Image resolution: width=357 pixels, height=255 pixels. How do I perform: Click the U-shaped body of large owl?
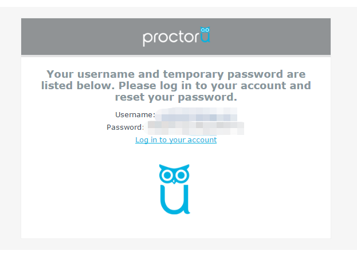click(175, 200)
